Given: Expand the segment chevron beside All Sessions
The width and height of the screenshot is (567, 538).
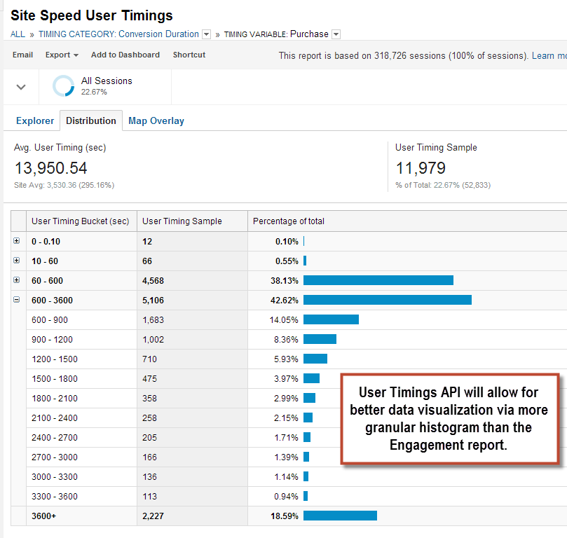Looking at the screenshot, I should pos(21,87).
